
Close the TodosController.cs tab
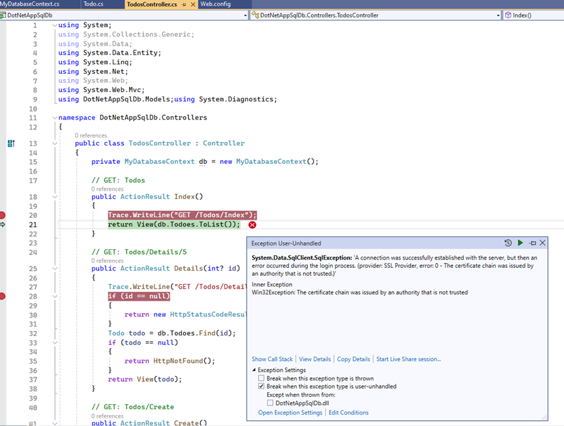tap(193, 4)
